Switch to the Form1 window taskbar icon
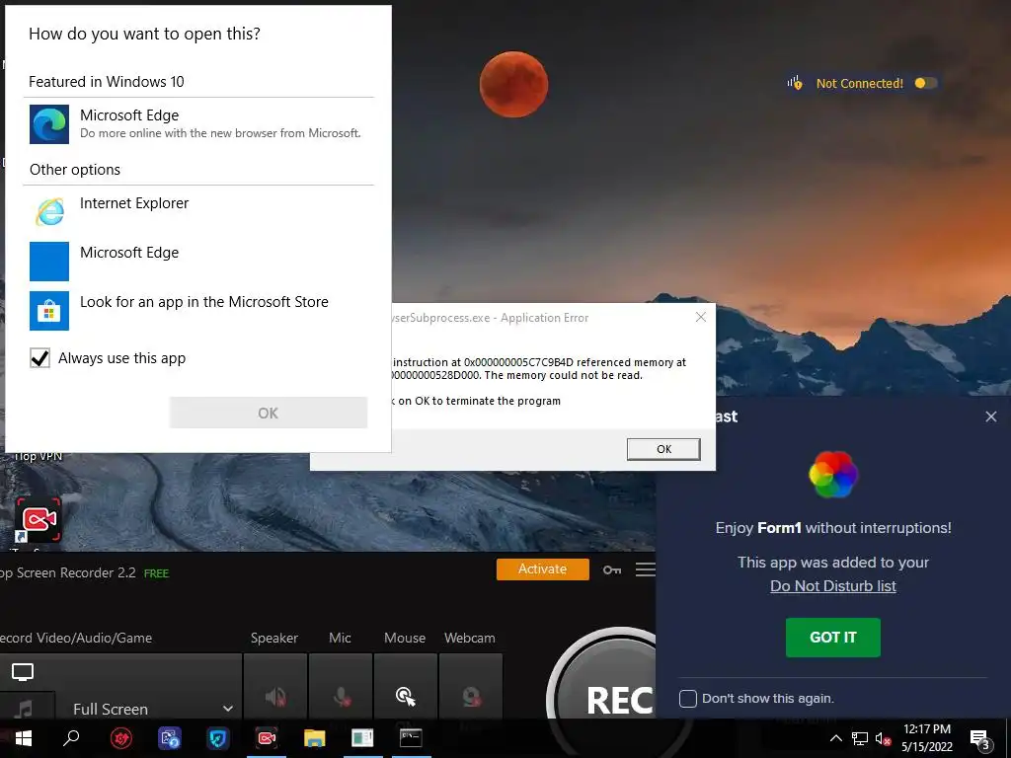The width and height of the screenshot is (1011, 758). click(x=362, y=738)
